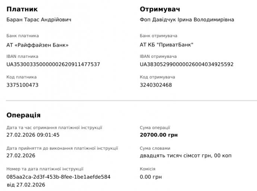Click the "Сума словами" label
The image size is (257, 191).
click(x=155, y=148)
